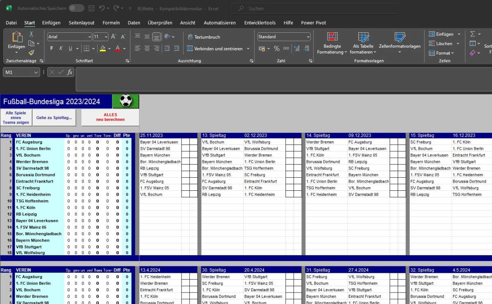Viewport: 492px width, 304px height.
Task: Toggle Textumbruch wrap text
Action: 204,37
